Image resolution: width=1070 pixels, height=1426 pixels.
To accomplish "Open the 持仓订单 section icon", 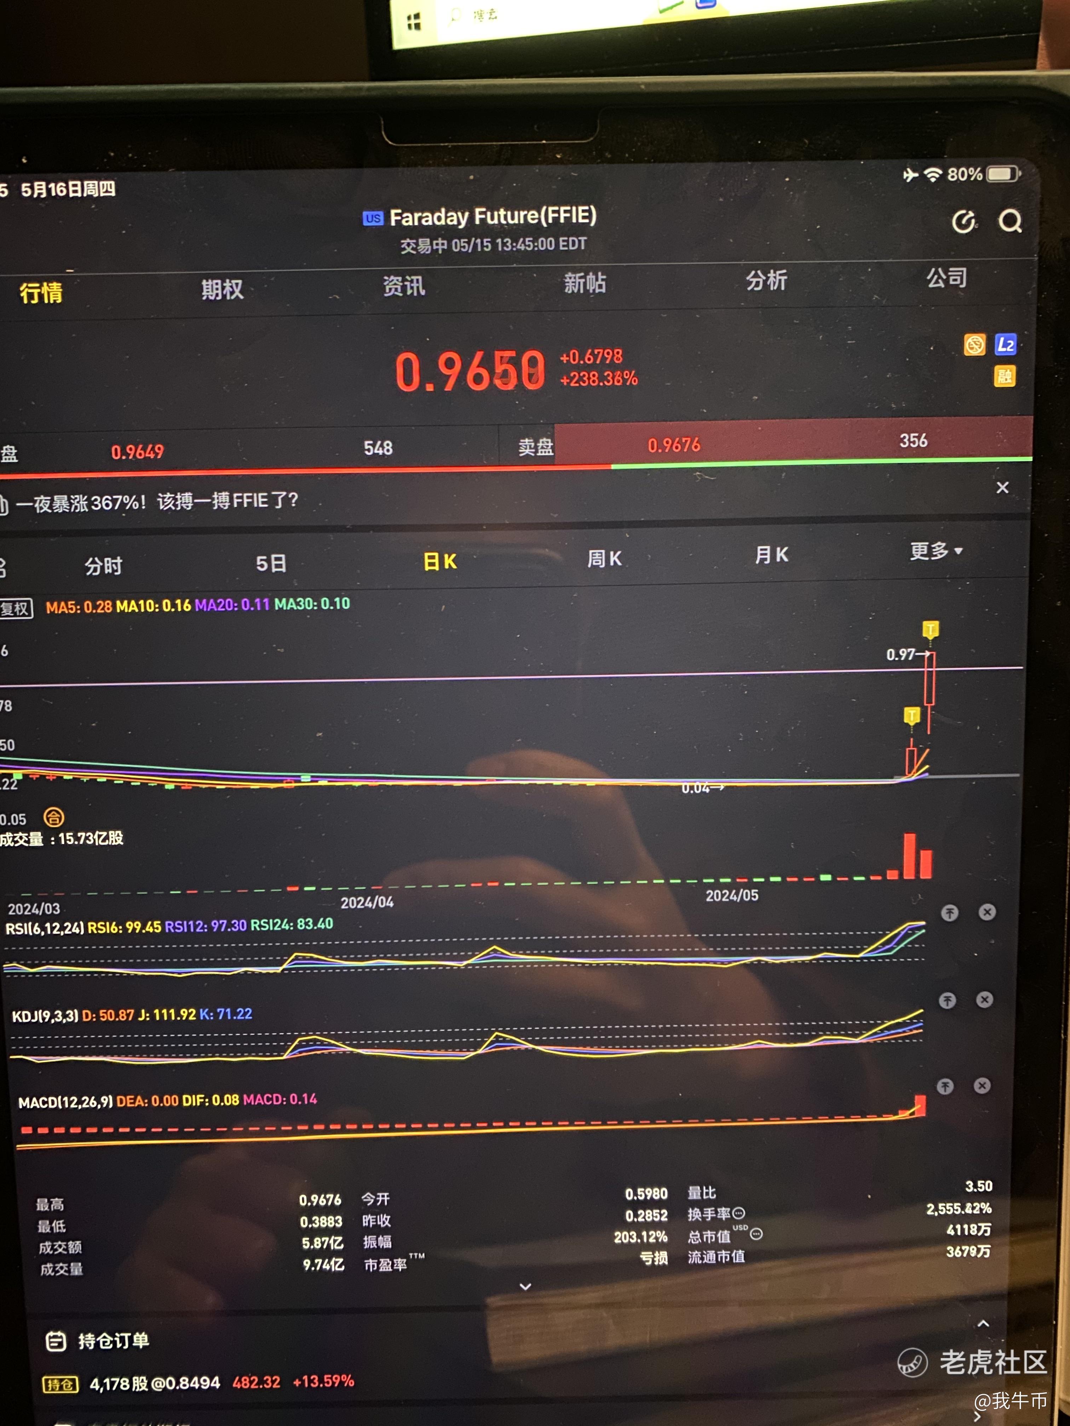I will click(56, 1341).
